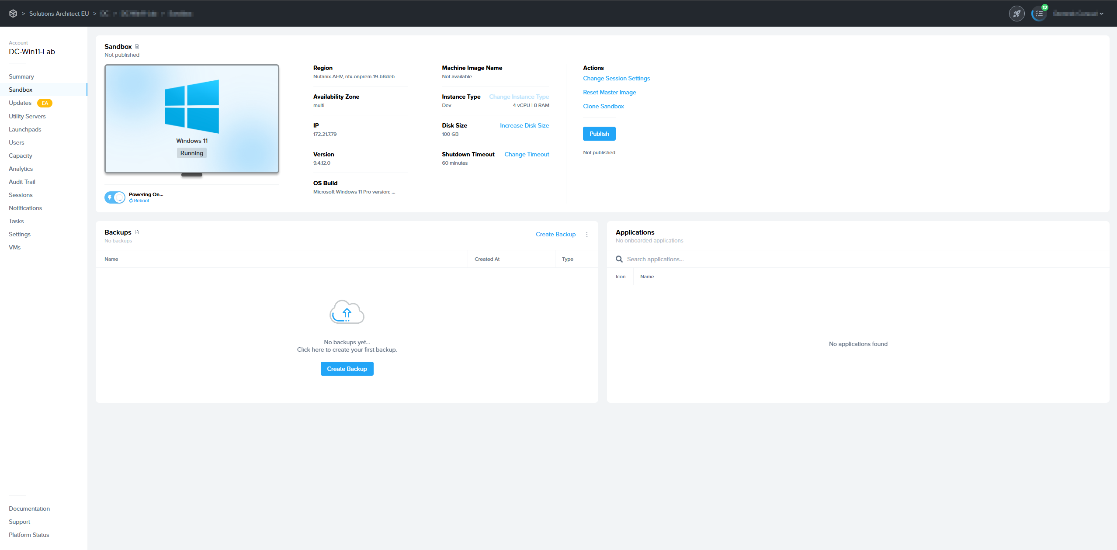Click the cloud upload backup icon
The height and width of the screenshot is (550, 1117).
[347, 312]
